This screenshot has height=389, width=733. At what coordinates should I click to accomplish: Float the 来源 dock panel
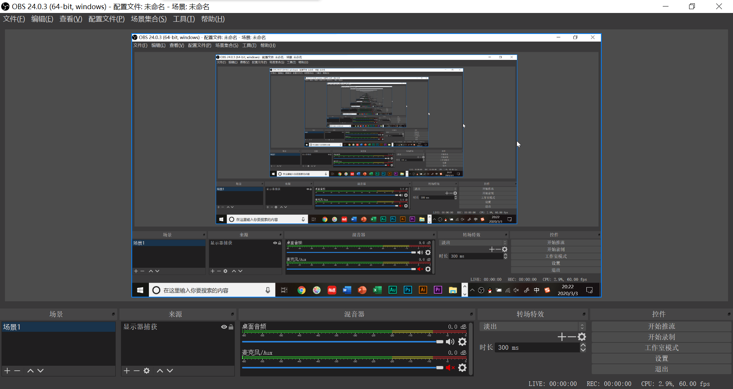(232, 314)
